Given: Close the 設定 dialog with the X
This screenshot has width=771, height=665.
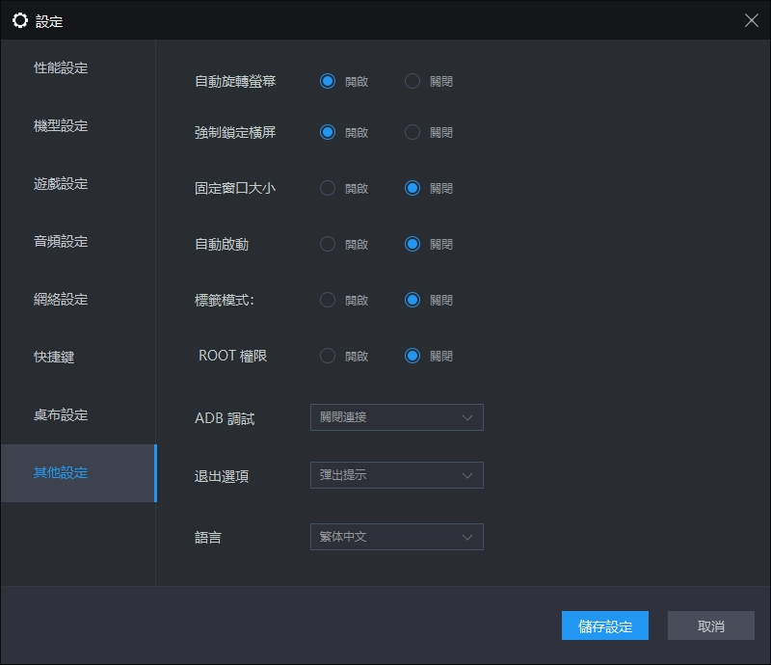Looking at the screenshot, I should 751,20.
